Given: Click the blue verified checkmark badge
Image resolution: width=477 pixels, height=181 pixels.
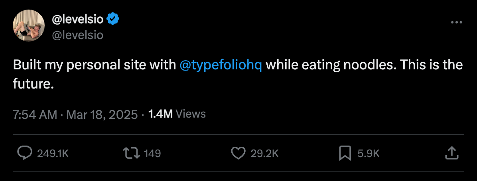Looking at the screenshot, I should tap(113, 20).
